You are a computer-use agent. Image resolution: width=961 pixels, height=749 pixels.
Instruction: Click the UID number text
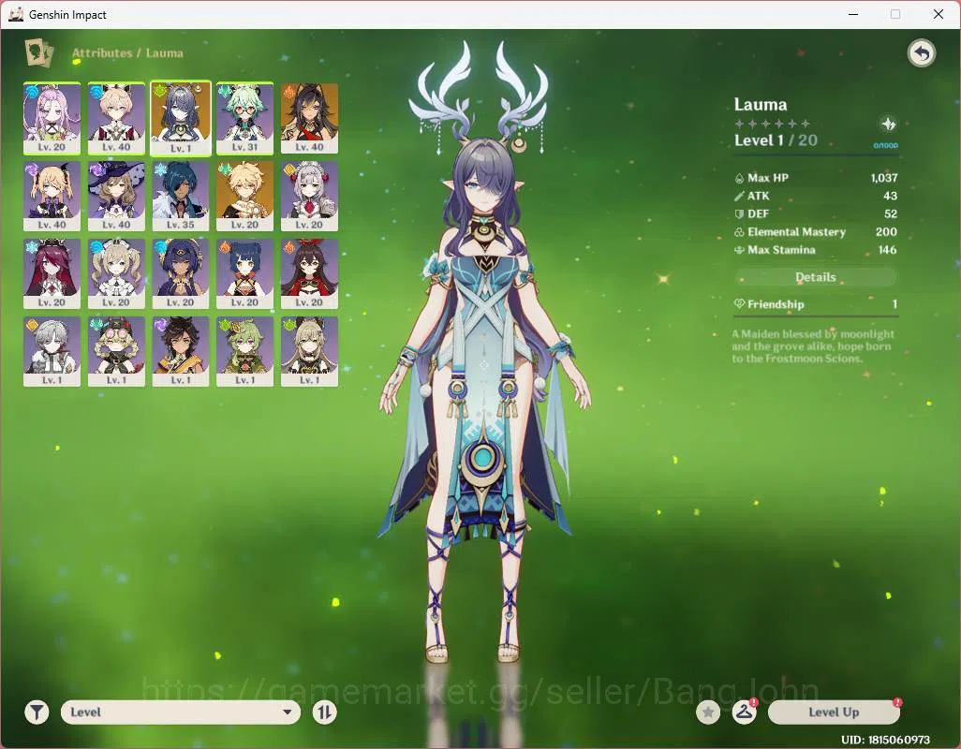click(x=886, y=740)
